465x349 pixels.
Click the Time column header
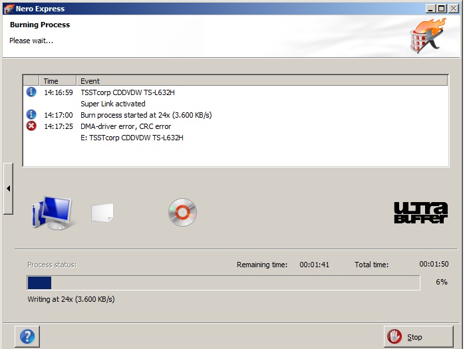[x=51, y=81]
